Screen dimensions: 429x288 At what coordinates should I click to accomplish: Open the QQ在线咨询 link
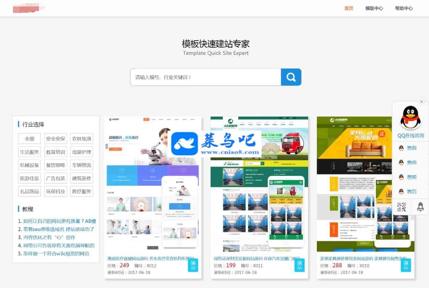pos(411,135)
